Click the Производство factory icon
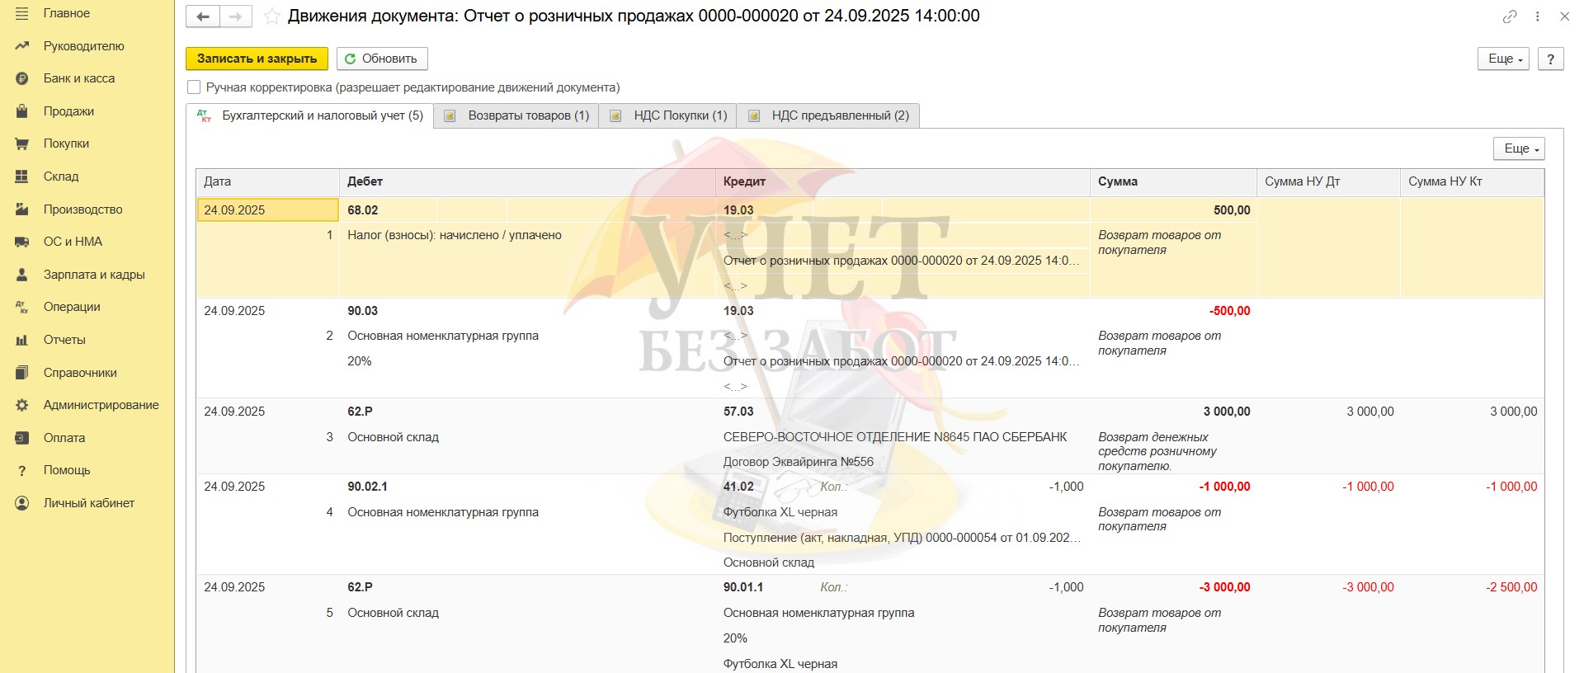This screenshot has width=1584, height=673. 22,209
